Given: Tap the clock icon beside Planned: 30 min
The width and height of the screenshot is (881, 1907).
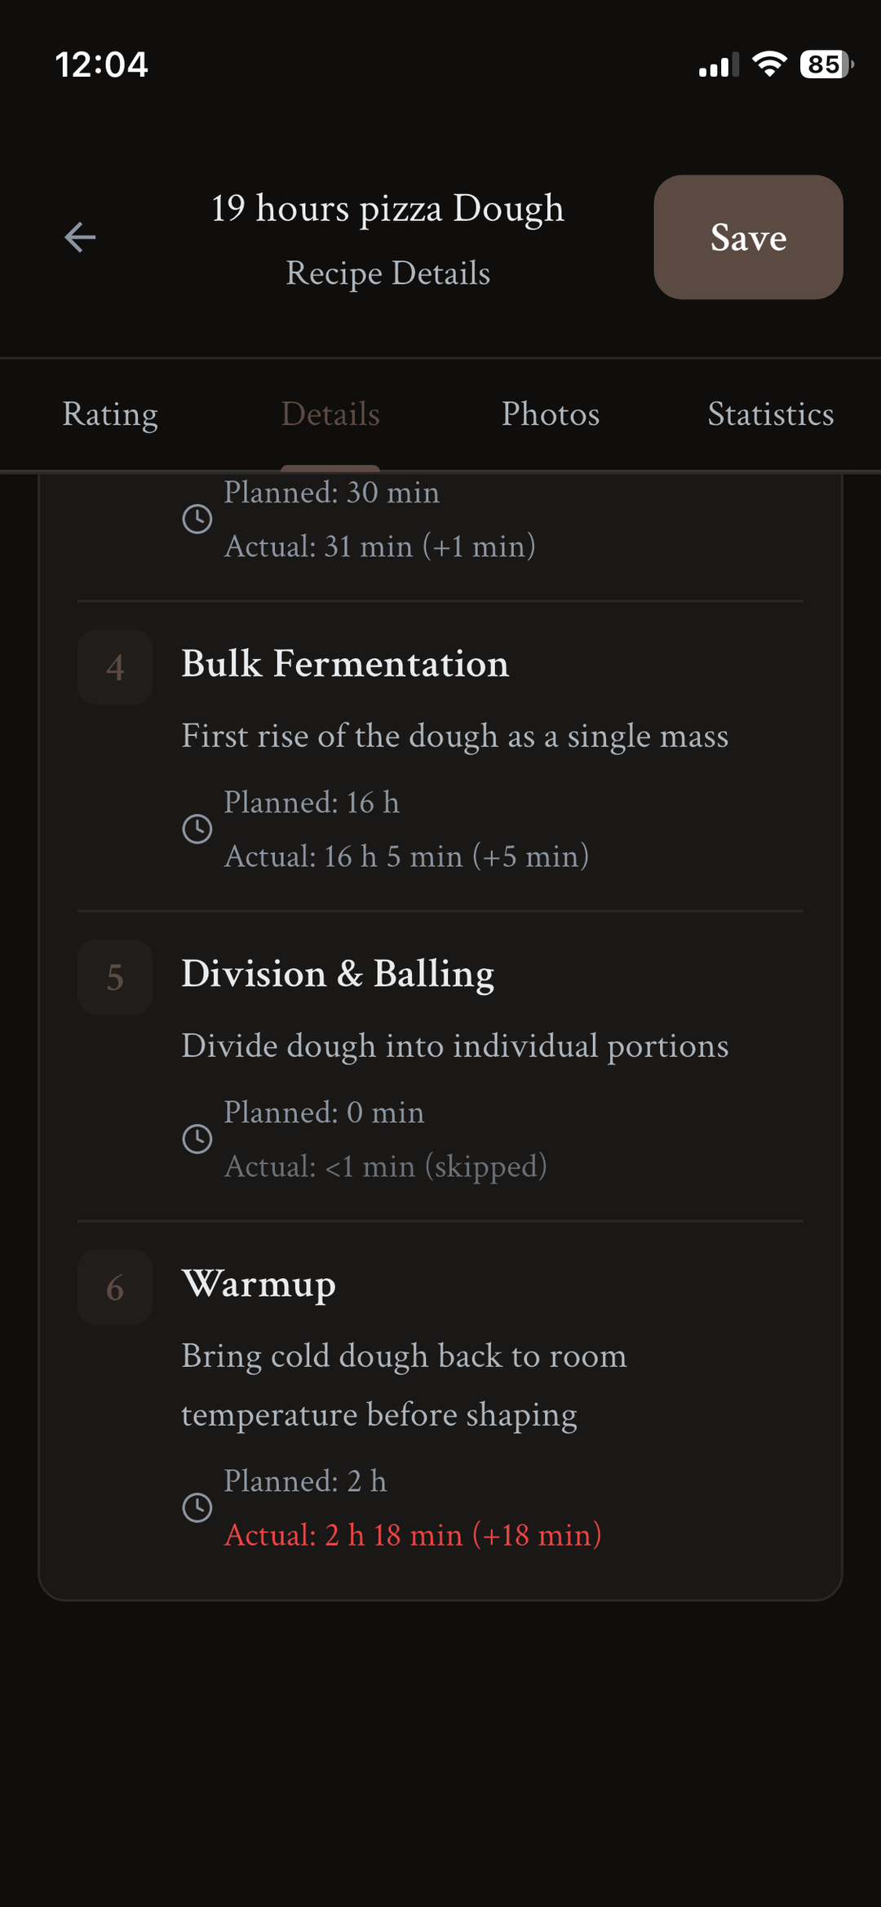Looking at the screenshot, I should point(197,519).
